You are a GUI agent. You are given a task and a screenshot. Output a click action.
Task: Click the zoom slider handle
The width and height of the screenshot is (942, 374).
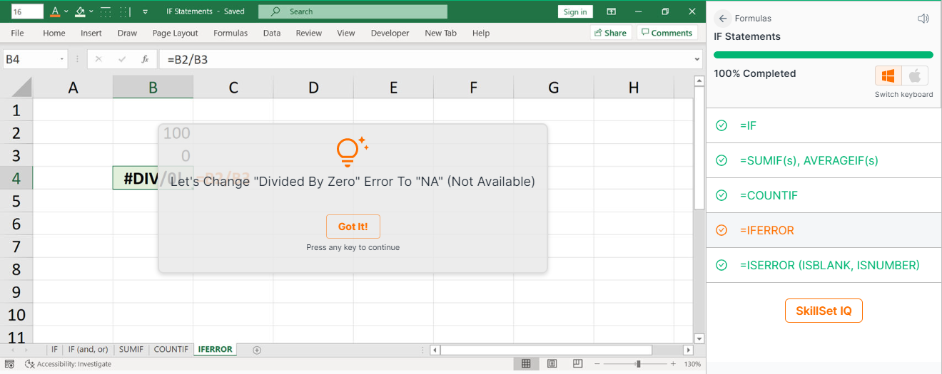[x=638, y=364]
